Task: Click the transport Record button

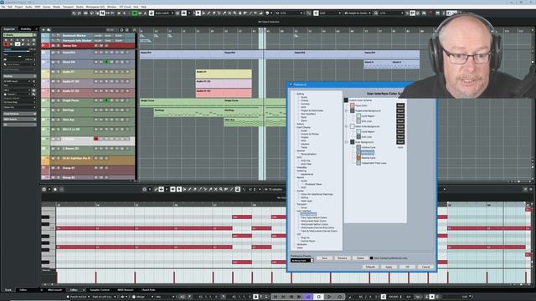Action: (340, 297)
